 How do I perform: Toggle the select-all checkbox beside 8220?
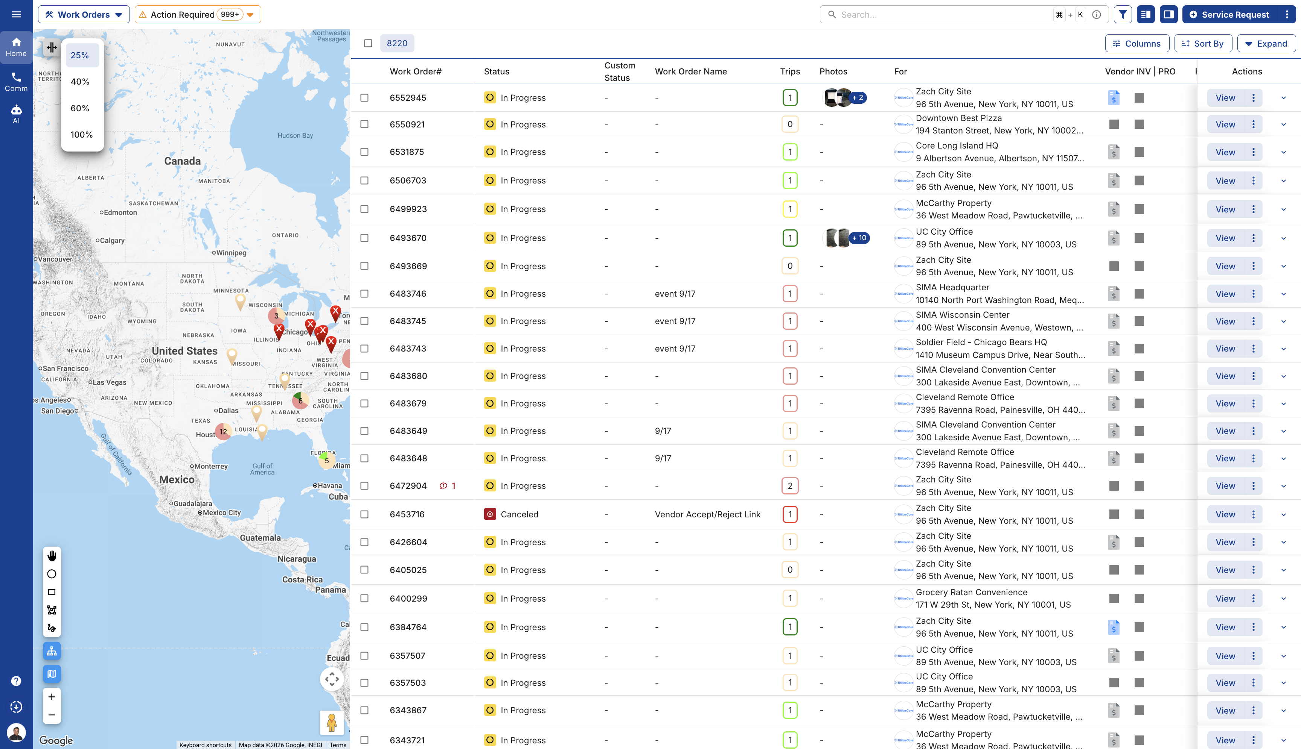[x=368, y=43]
